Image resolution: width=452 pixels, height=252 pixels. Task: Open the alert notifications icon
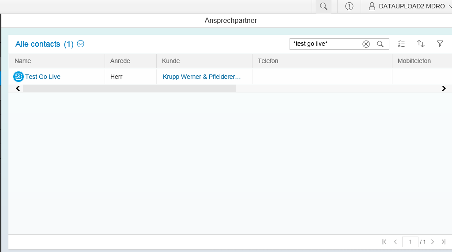349,6
